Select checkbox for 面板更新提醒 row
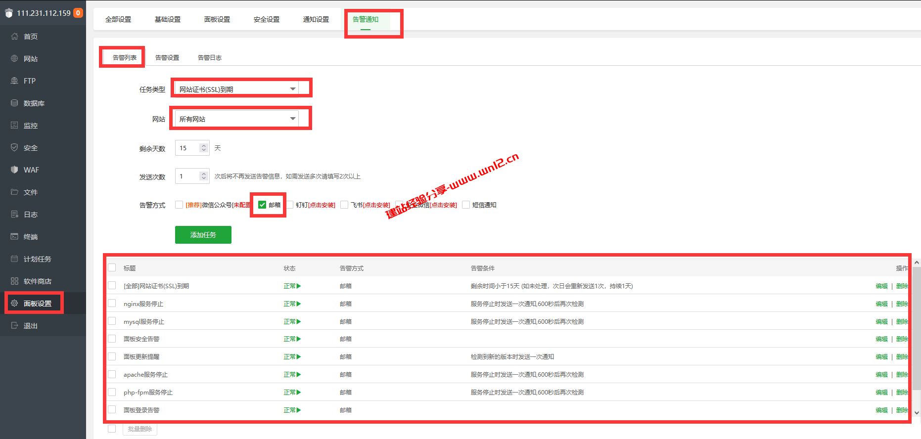This screenshot has height=439, width=921. (112, 356)
